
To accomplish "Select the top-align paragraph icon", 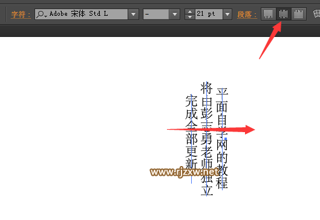I will [269, 14].
